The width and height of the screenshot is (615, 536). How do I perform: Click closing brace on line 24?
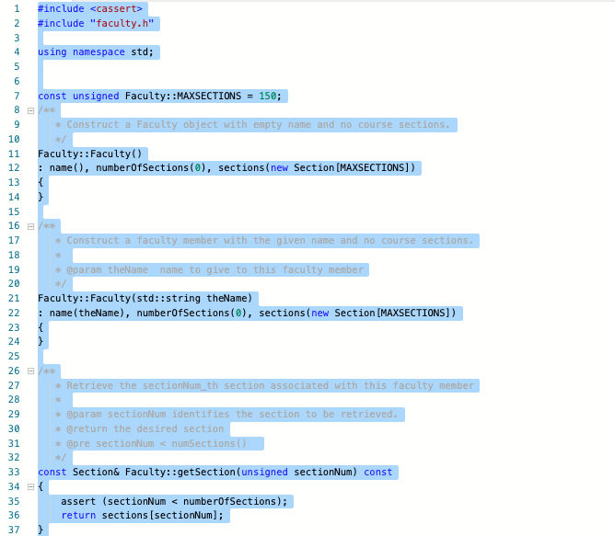[x=41, y=342]
